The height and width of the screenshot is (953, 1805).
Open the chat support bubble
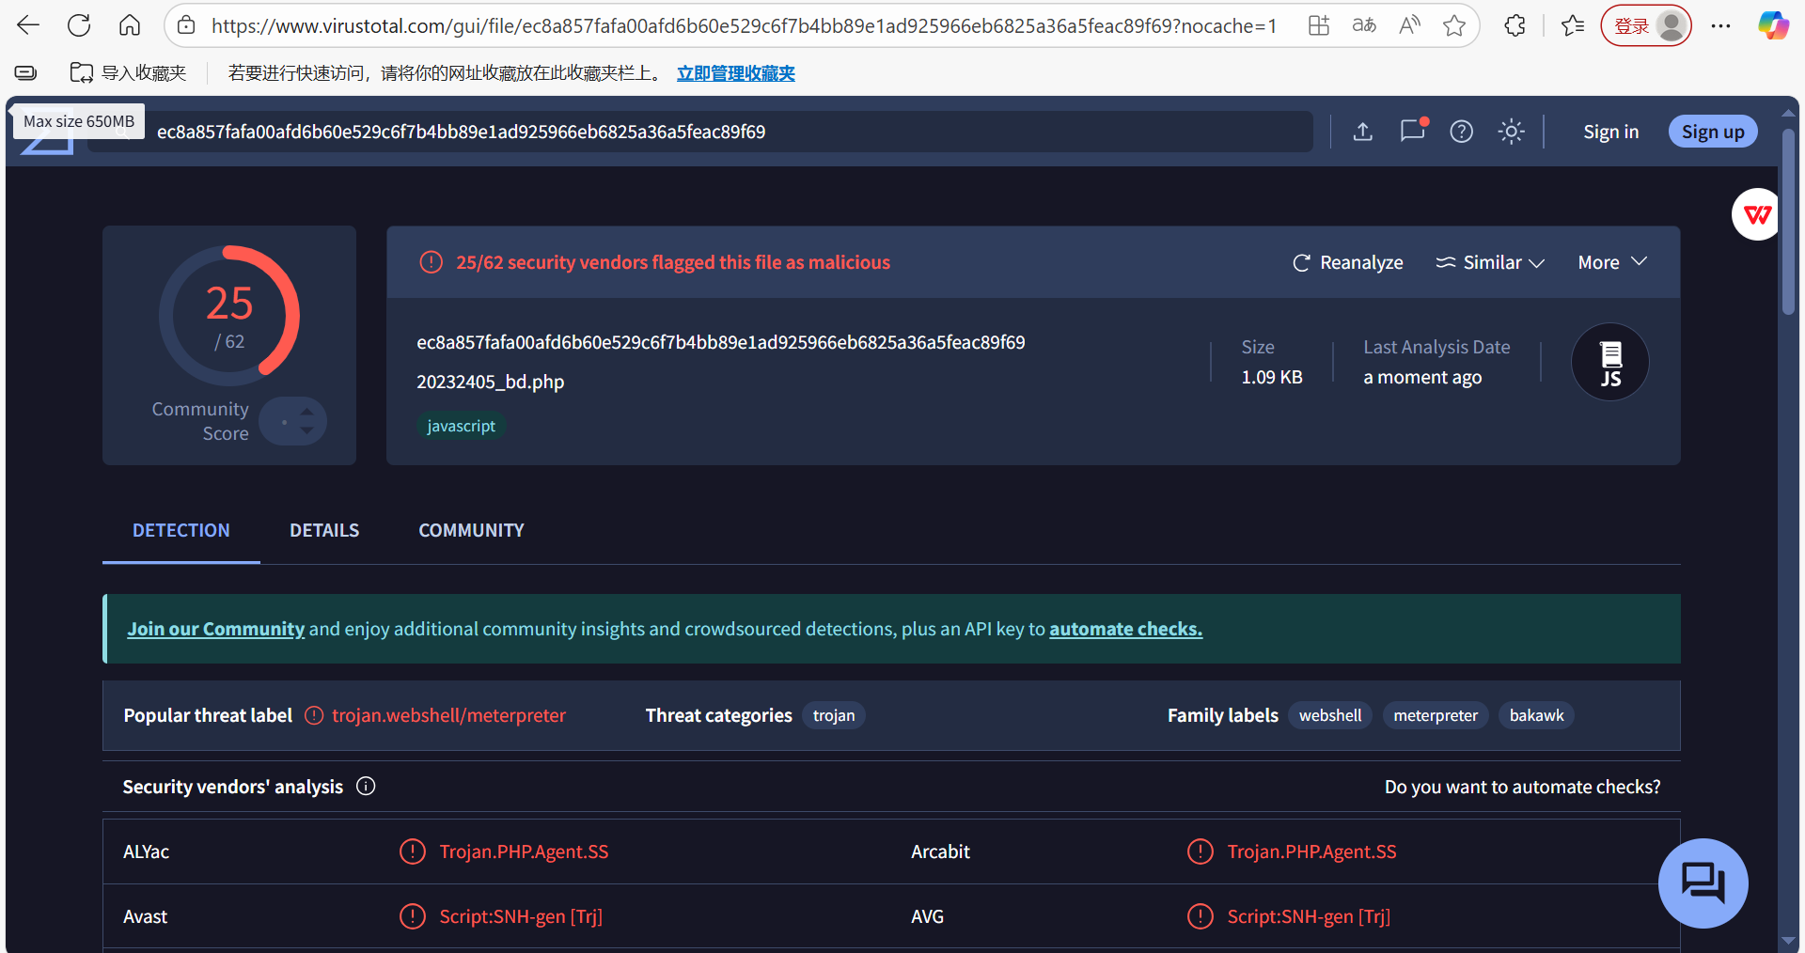coord(1703,883)
